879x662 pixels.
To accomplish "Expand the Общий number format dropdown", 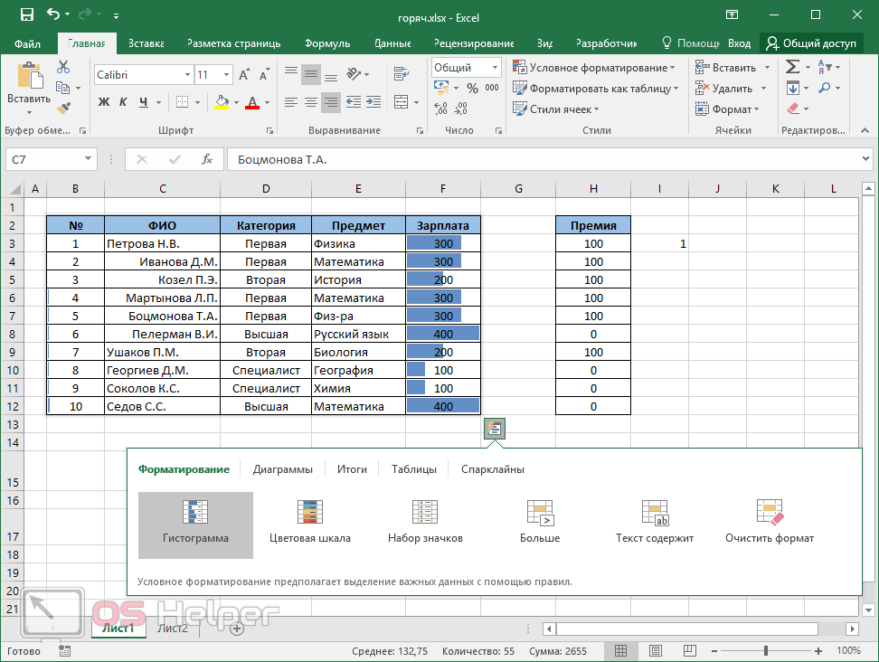I will (x=495, y=68).
